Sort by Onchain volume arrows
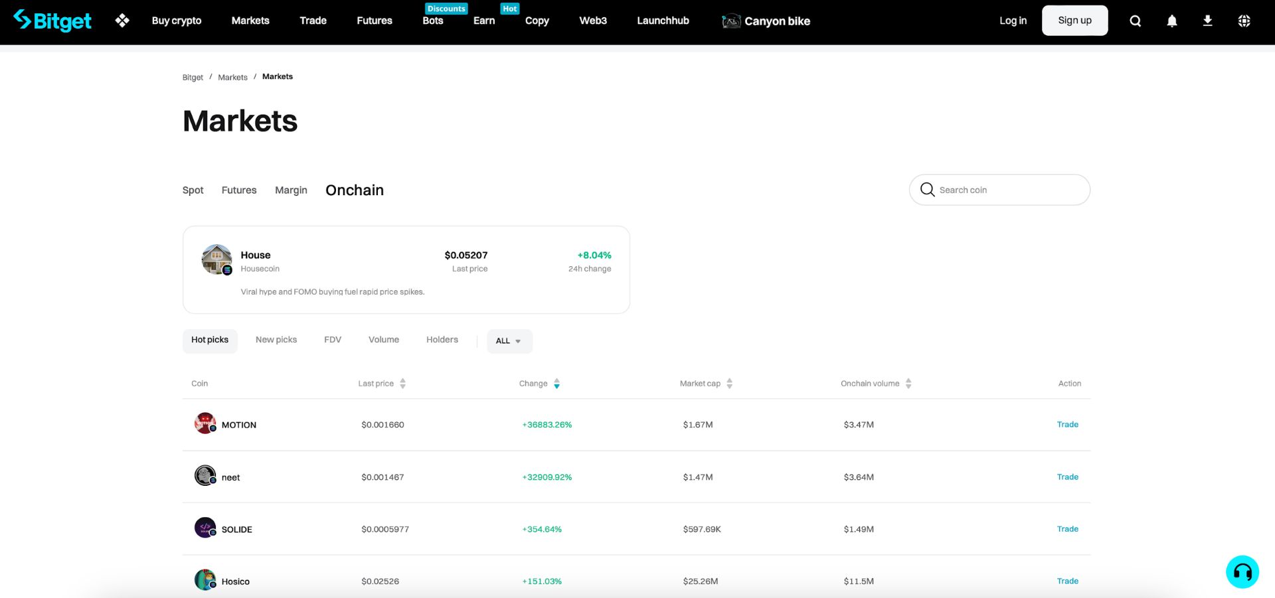The image size is (1275, 598). coord(908,384)
